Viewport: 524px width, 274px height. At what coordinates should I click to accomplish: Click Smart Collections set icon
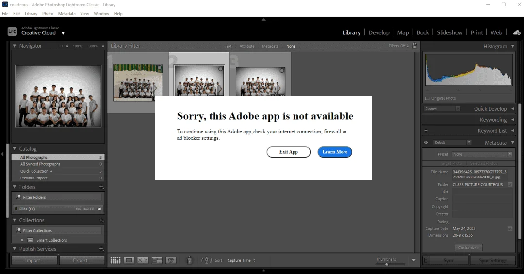(x=30, y=240)
